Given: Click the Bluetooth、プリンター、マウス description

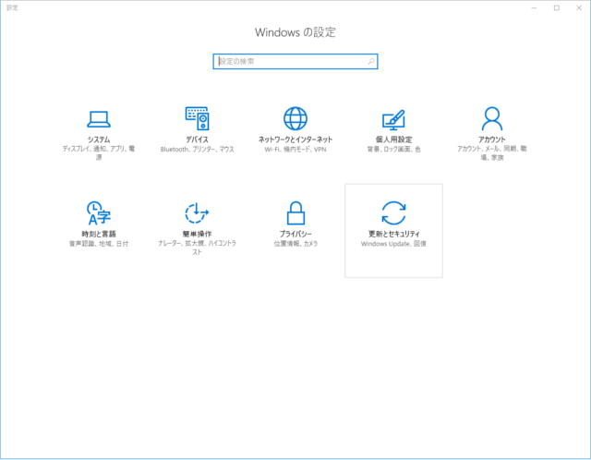Looking at the screenshot, I should point(197,150).
